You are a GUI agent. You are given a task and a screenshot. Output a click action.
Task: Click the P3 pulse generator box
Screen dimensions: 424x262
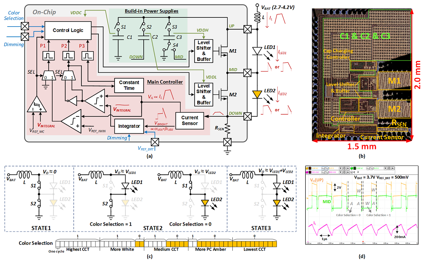pyautogui.click(x=88, y=56)
